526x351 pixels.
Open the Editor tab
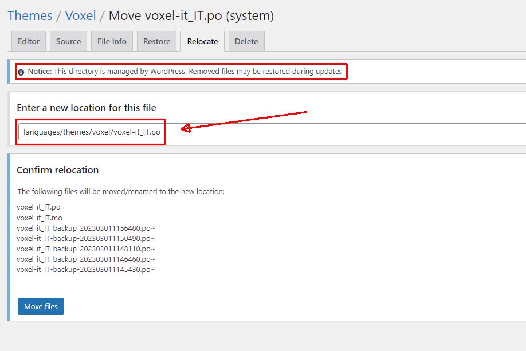(x=28, y=41)
